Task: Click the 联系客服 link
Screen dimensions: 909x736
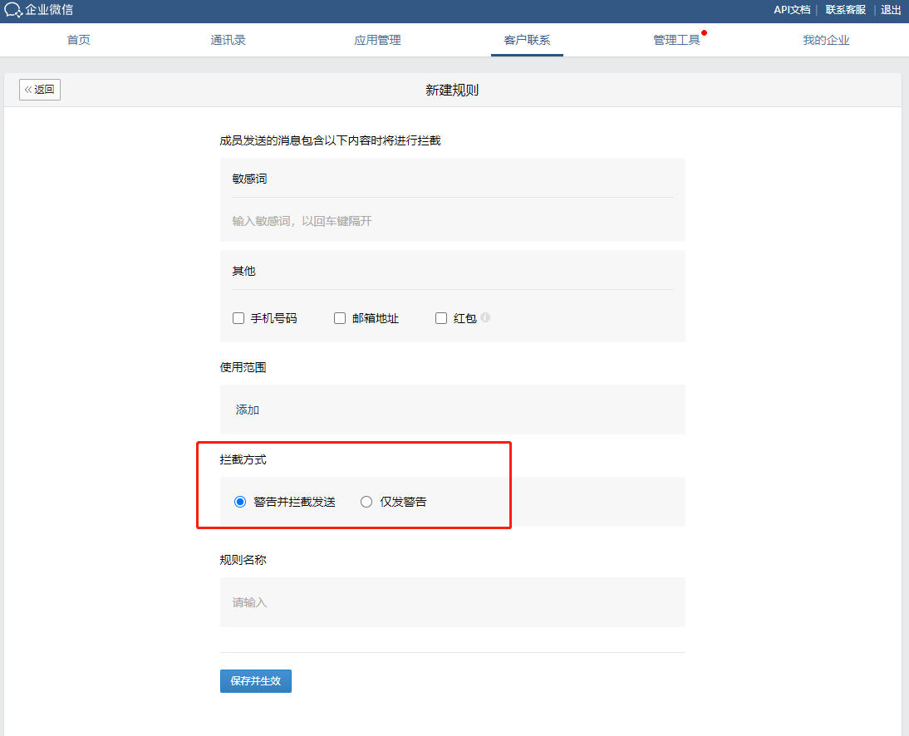Action: pyautogui.click(x=845, y=10)
